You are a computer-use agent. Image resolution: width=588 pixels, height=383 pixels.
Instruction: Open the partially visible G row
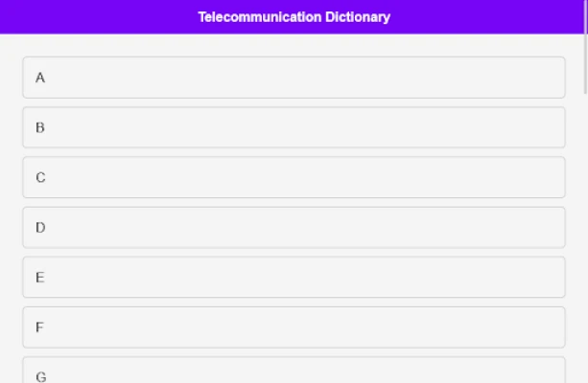pos(294,372)
